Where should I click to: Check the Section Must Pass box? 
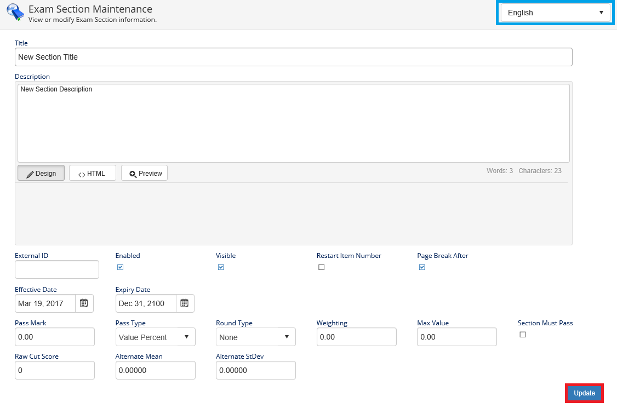tap(523, 335)
